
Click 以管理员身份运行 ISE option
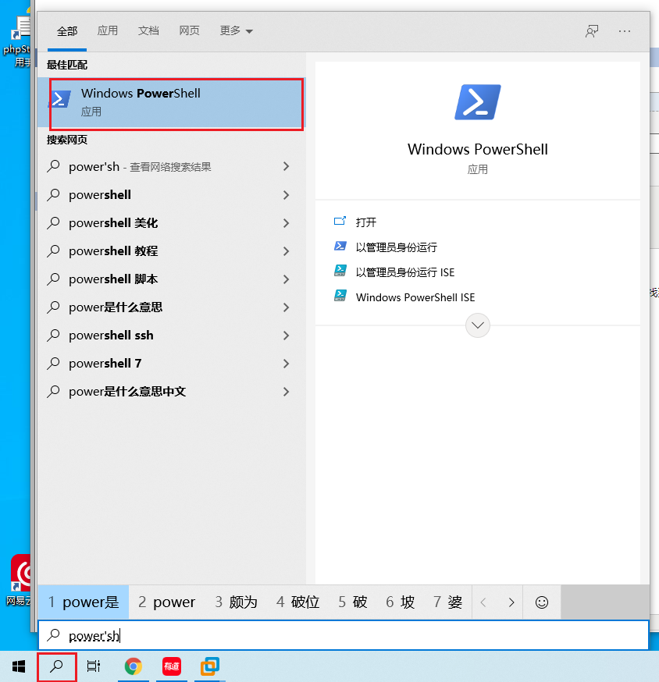click(x=404, y=272)
